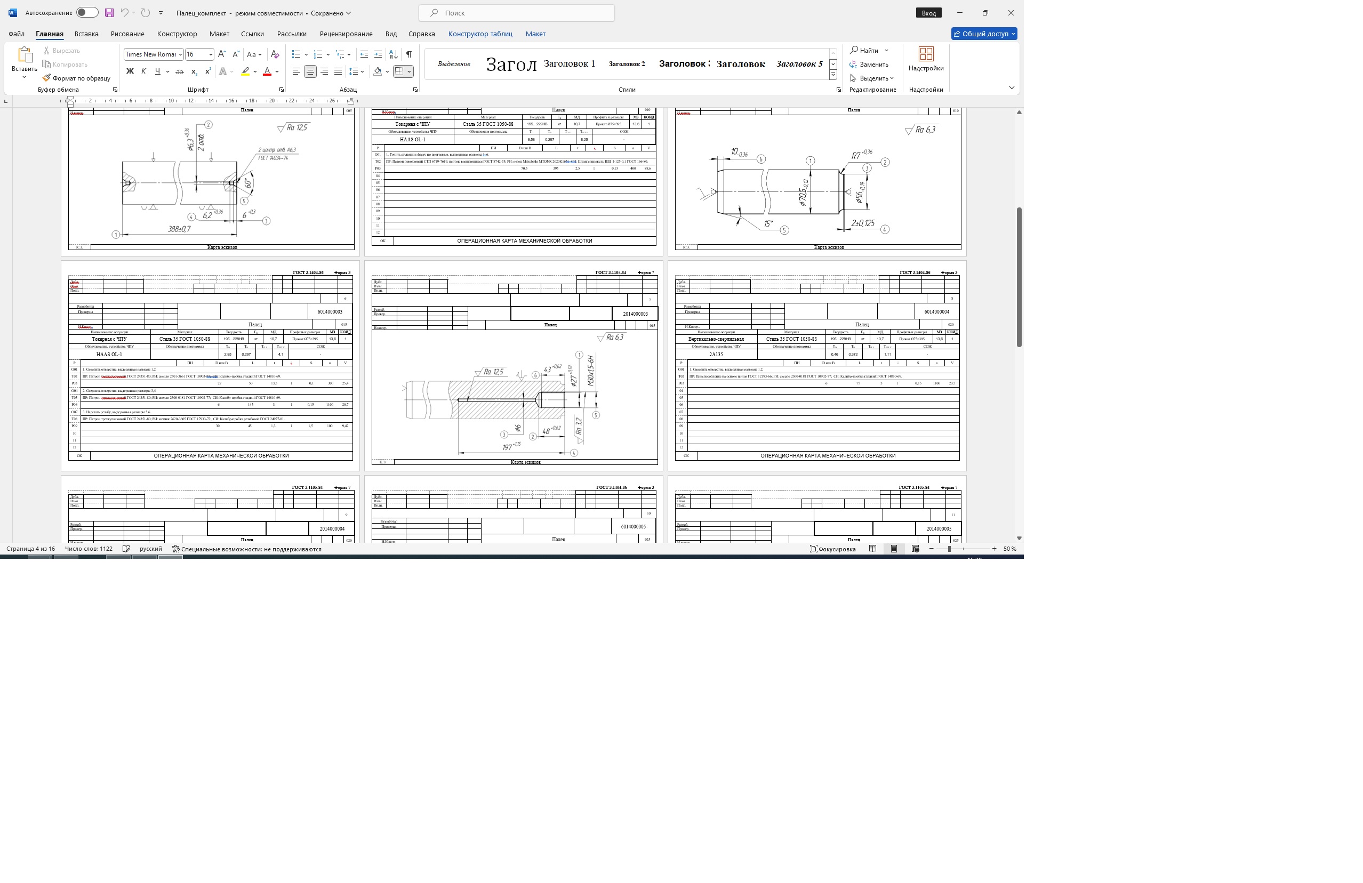Center-align the paragraph

click(310, 71)
